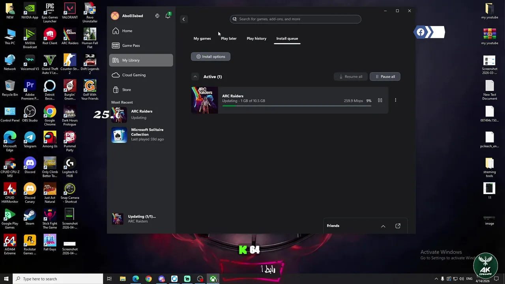Switch to the Play later tab

coord(229,38)
